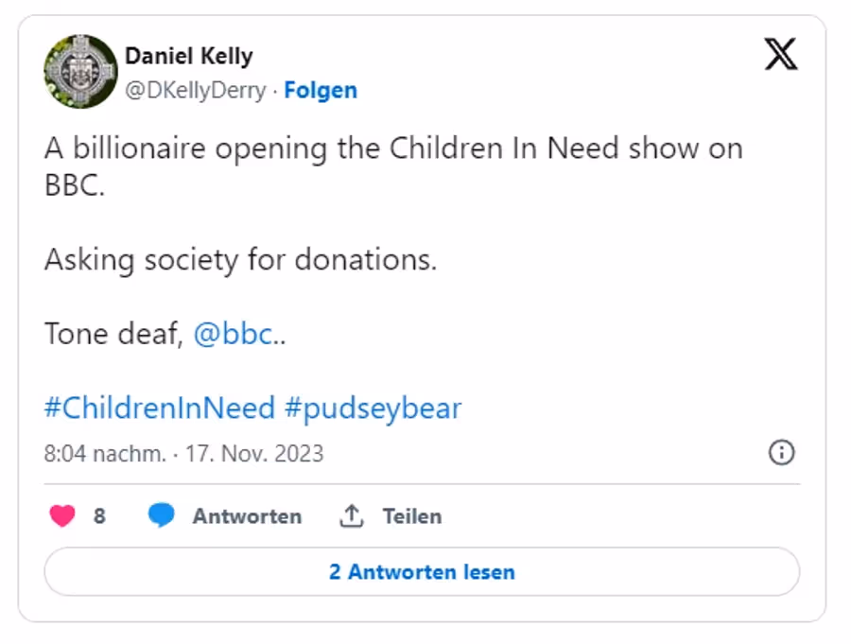Click the X logo icon
The image size is (851, 644).
coord(781,54)
